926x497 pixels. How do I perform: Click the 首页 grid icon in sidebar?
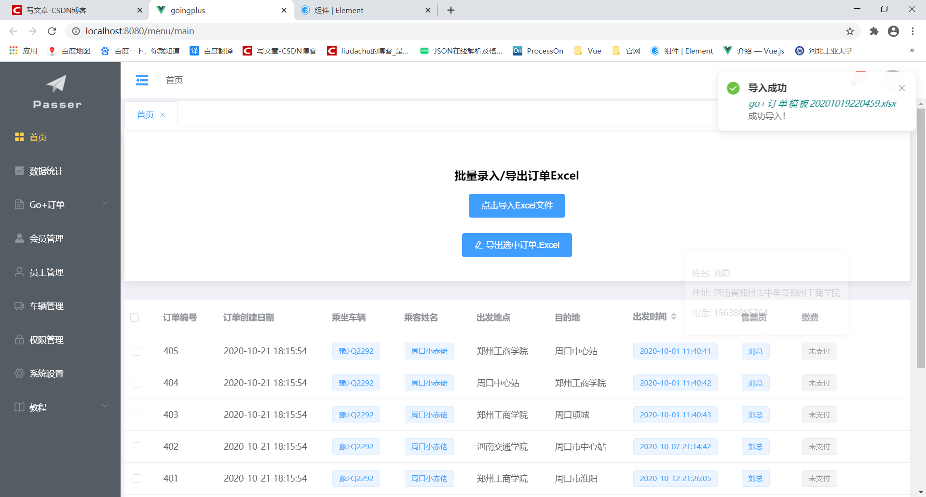tap(19, 137)
